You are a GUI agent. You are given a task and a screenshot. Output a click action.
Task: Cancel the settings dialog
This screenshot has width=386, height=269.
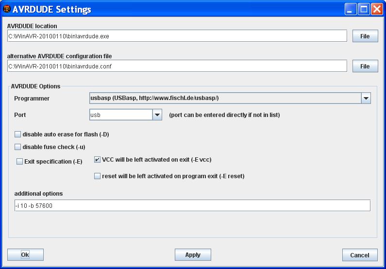[360, 255]
